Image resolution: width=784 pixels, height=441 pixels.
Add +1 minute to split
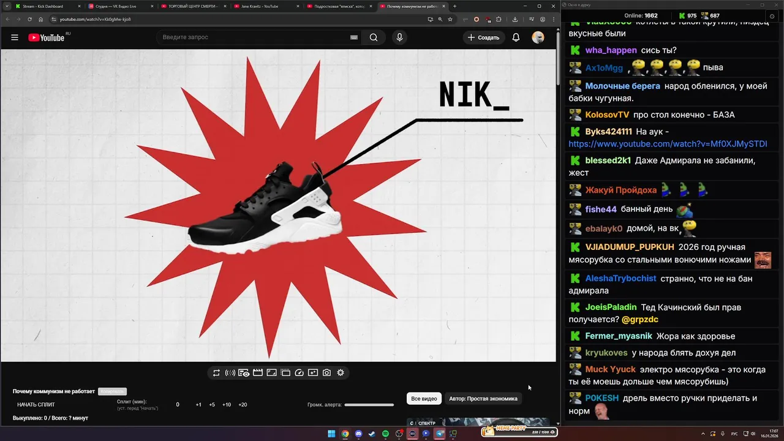coord(198,405)
